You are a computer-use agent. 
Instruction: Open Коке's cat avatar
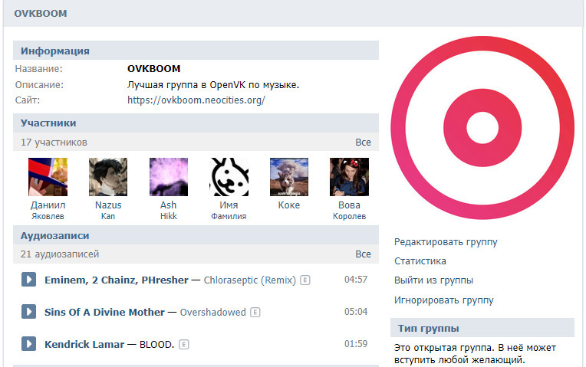289,177
